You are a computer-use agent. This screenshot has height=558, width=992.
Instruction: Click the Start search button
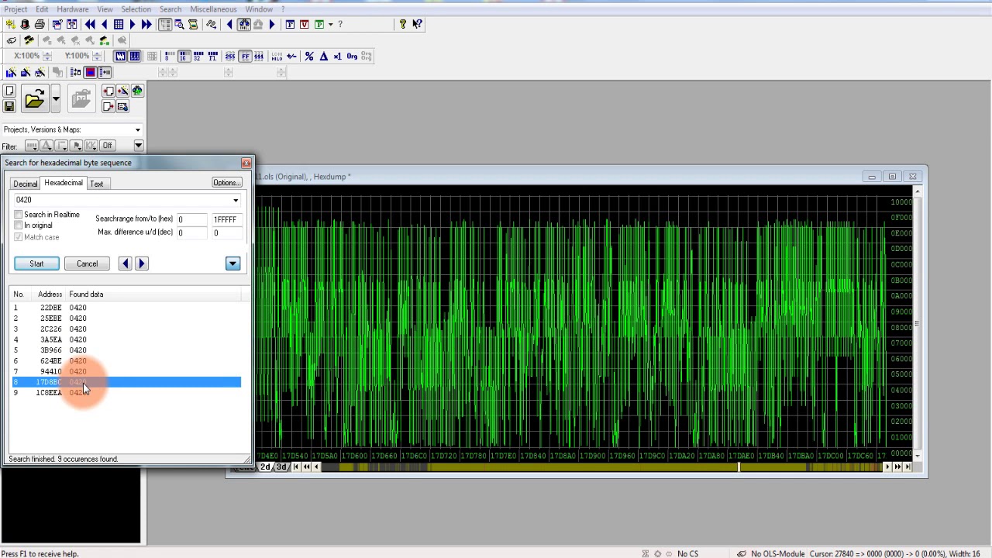coord(36,263)
